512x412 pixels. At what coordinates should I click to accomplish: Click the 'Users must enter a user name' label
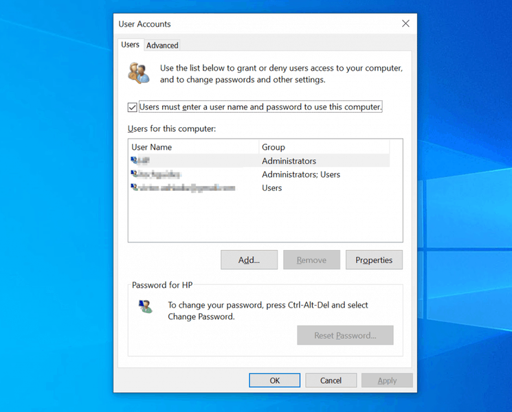click(x=260, y=106)
